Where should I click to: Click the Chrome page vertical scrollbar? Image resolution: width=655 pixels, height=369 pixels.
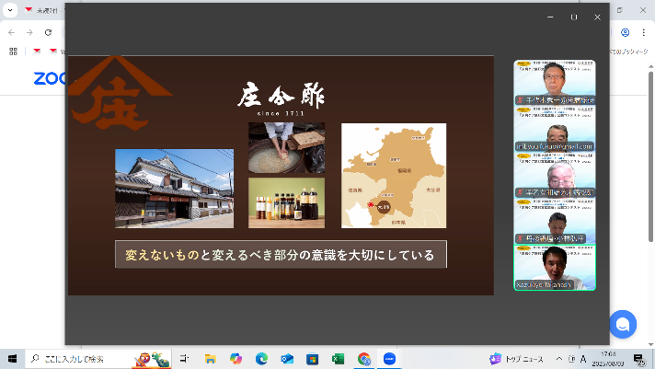coord(650,156)
